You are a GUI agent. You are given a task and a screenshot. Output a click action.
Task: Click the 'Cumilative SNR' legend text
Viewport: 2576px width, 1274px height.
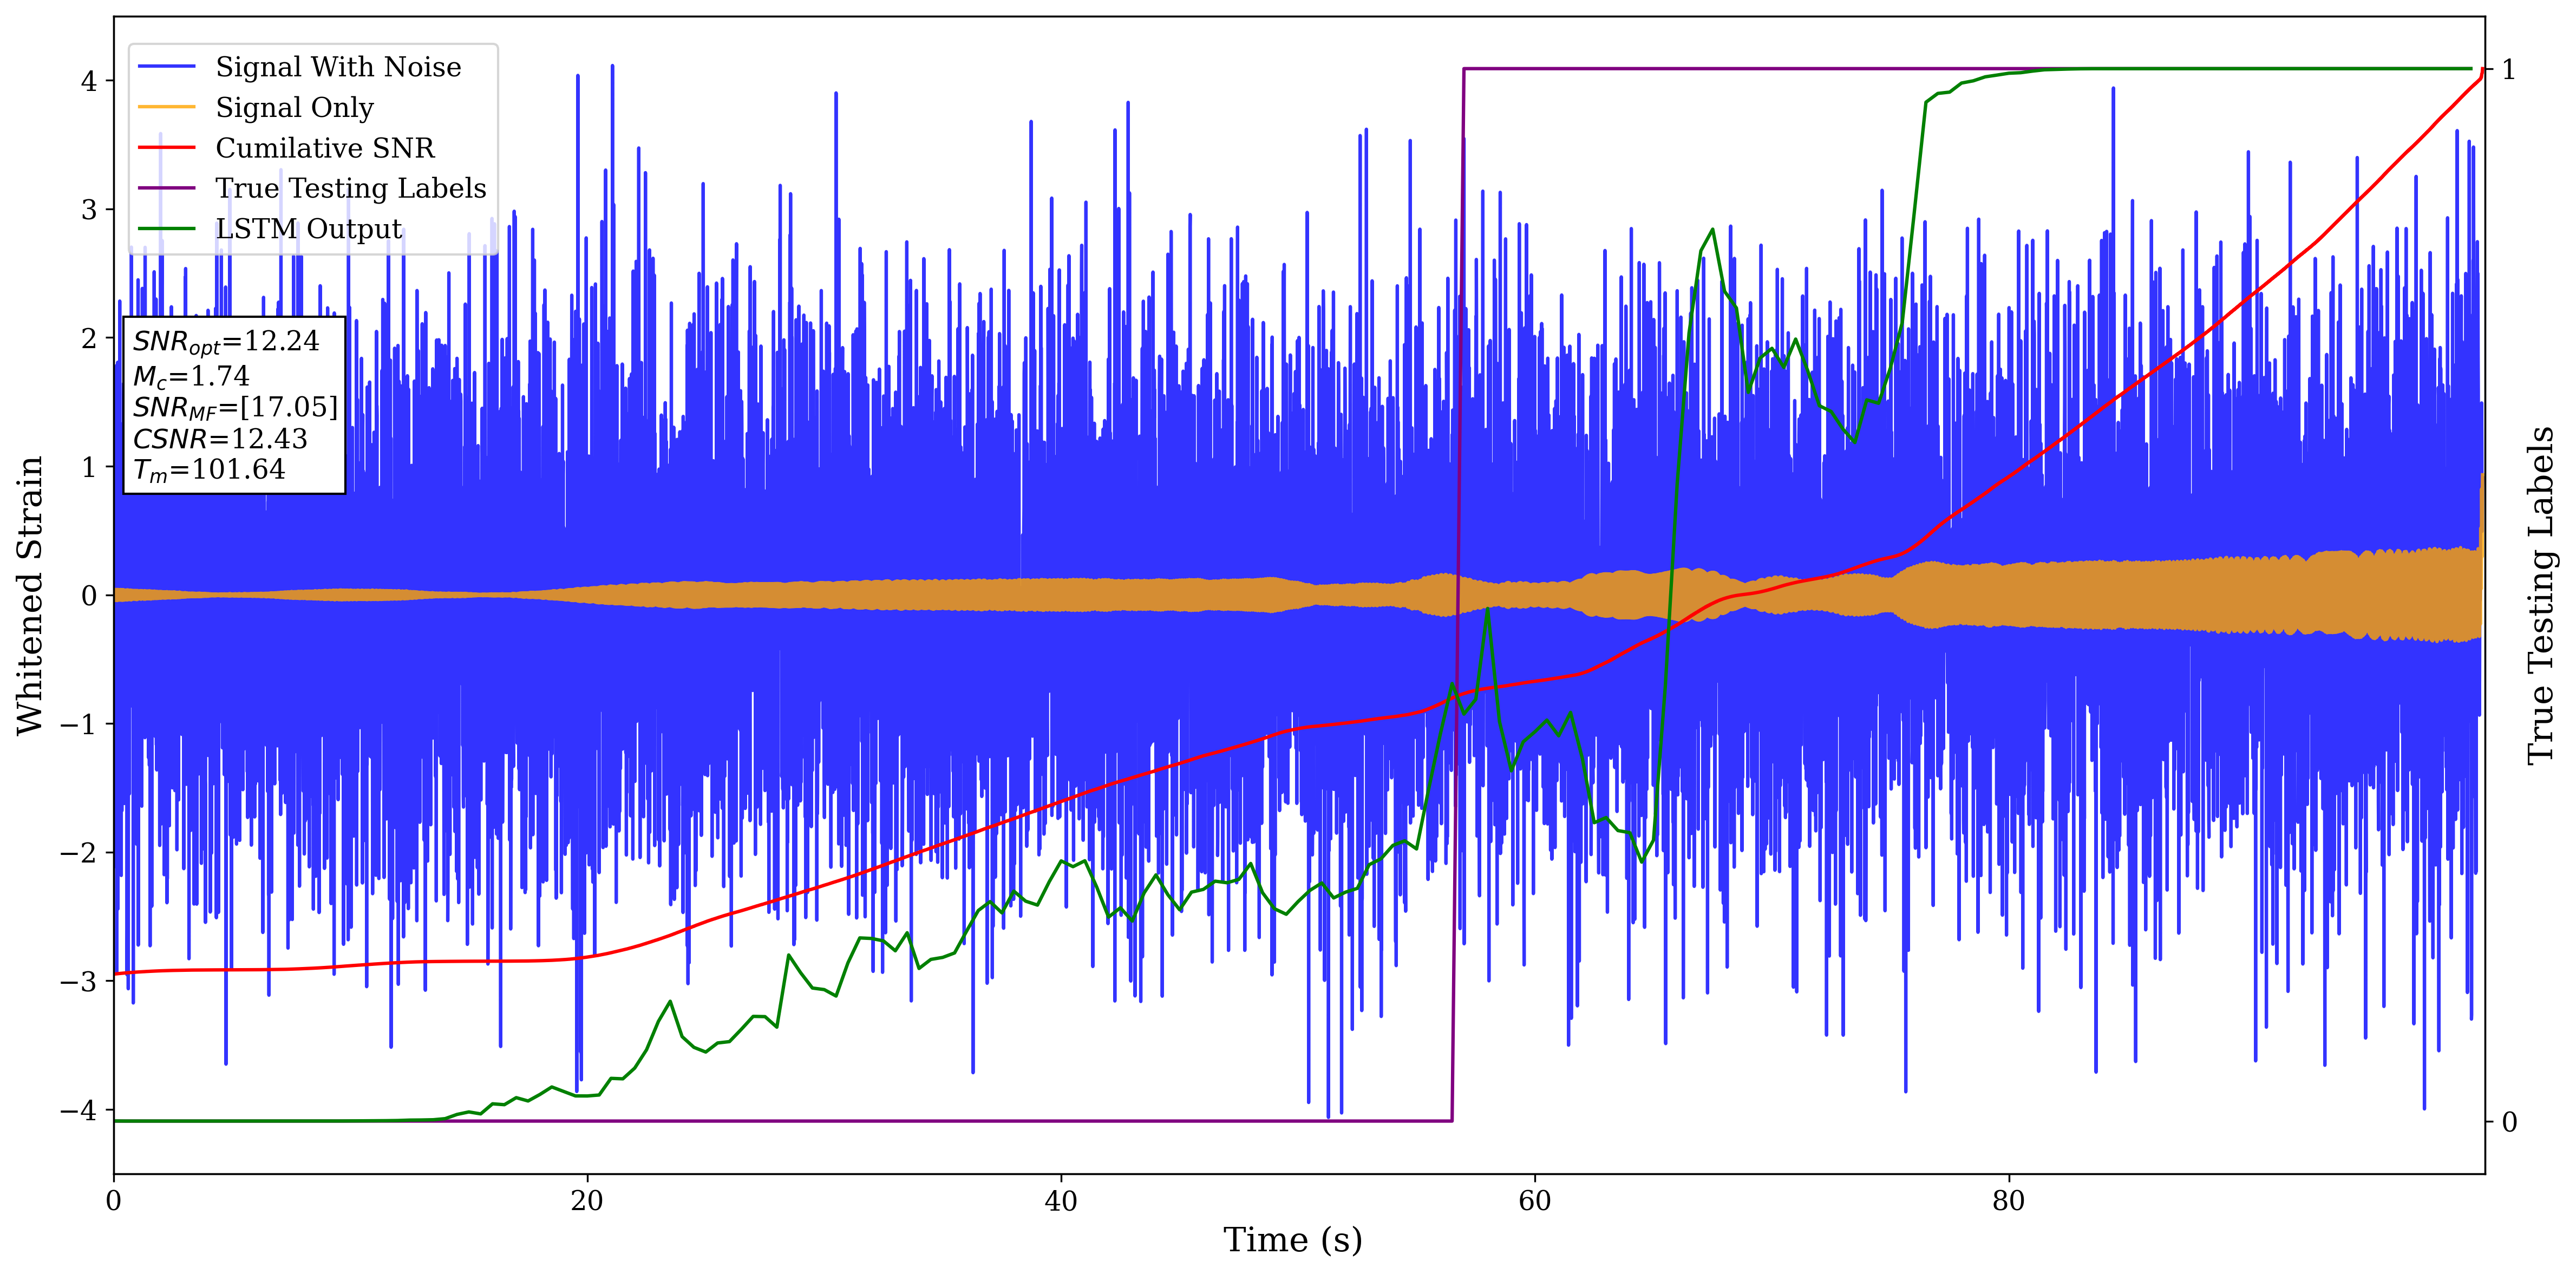point(325,148)
